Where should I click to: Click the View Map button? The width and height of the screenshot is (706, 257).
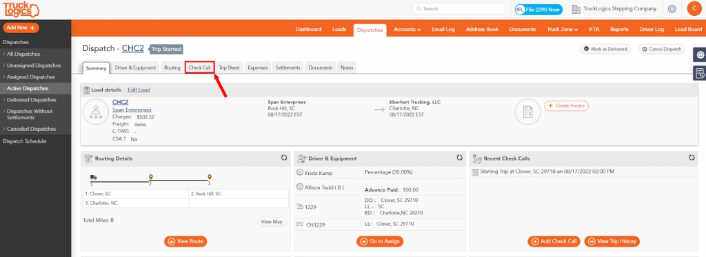coord(272,221)
